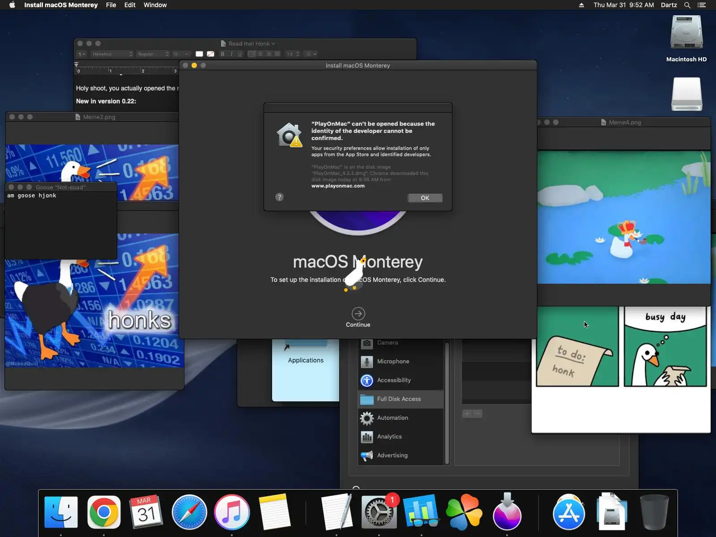Viewport: 716px width, 537px height.
Task: Click the remove (−) button under the Full Disk Access list
Action: [477, 414]
